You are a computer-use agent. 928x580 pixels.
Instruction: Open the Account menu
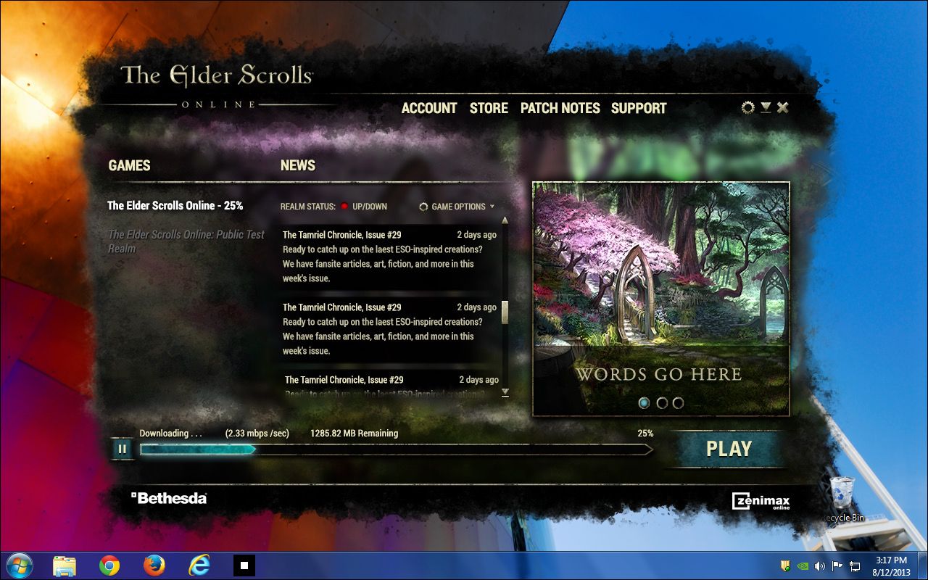(x=429, y=108)
